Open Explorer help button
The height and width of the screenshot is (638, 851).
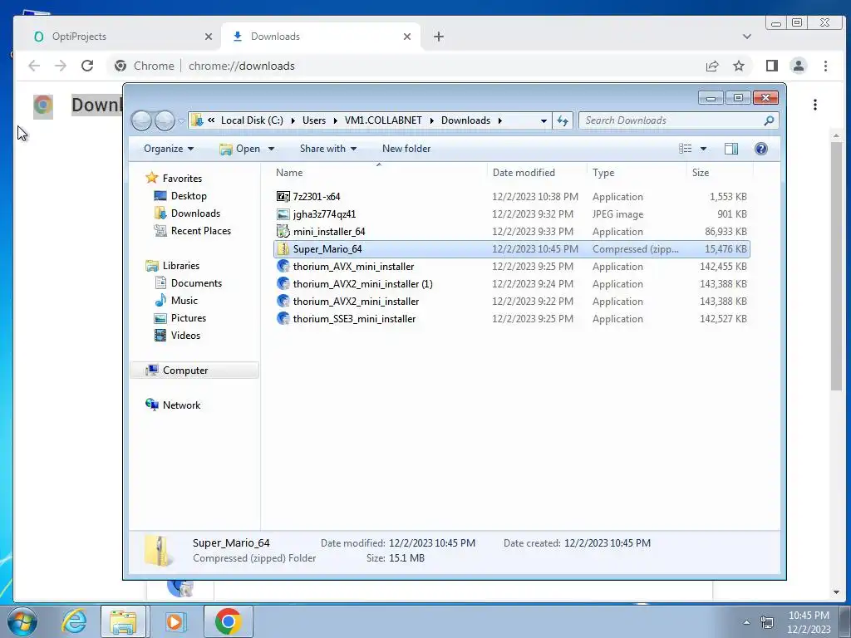point(761,149)
